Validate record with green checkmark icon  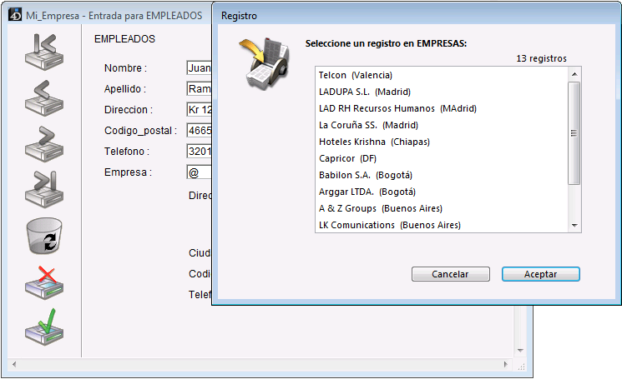(44, 327)
